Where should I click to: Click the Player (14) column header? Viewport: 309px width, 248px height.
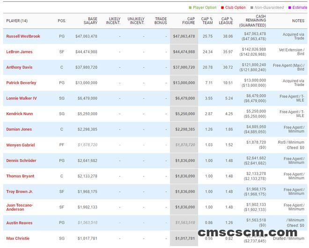[17, 21]
